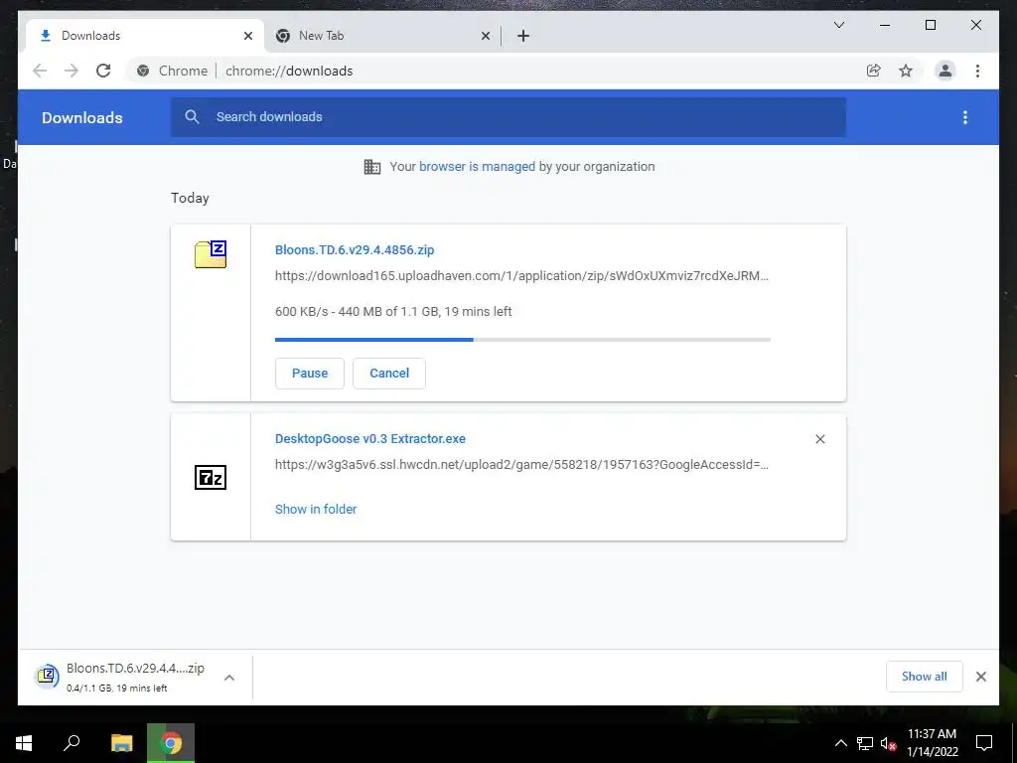
Task: Open network status tray icon
Action: tap(865, 743)
